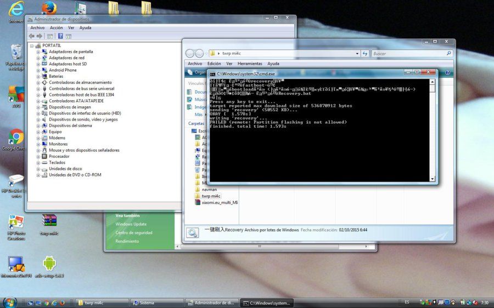The image size is (494, 308).
Task: Click the Explorer forward navigation button
Action: click(x=199, y=54)
